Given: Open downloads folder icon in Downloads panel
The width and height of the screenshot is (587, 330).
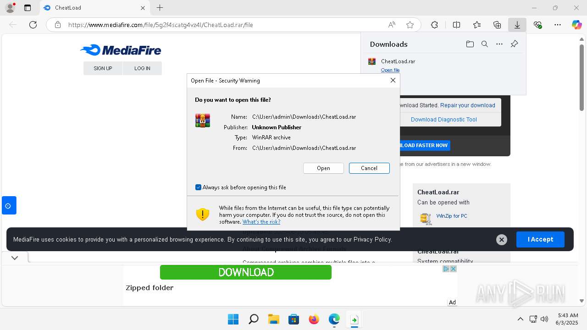Looking at the screenshot, I should [470, 44].
